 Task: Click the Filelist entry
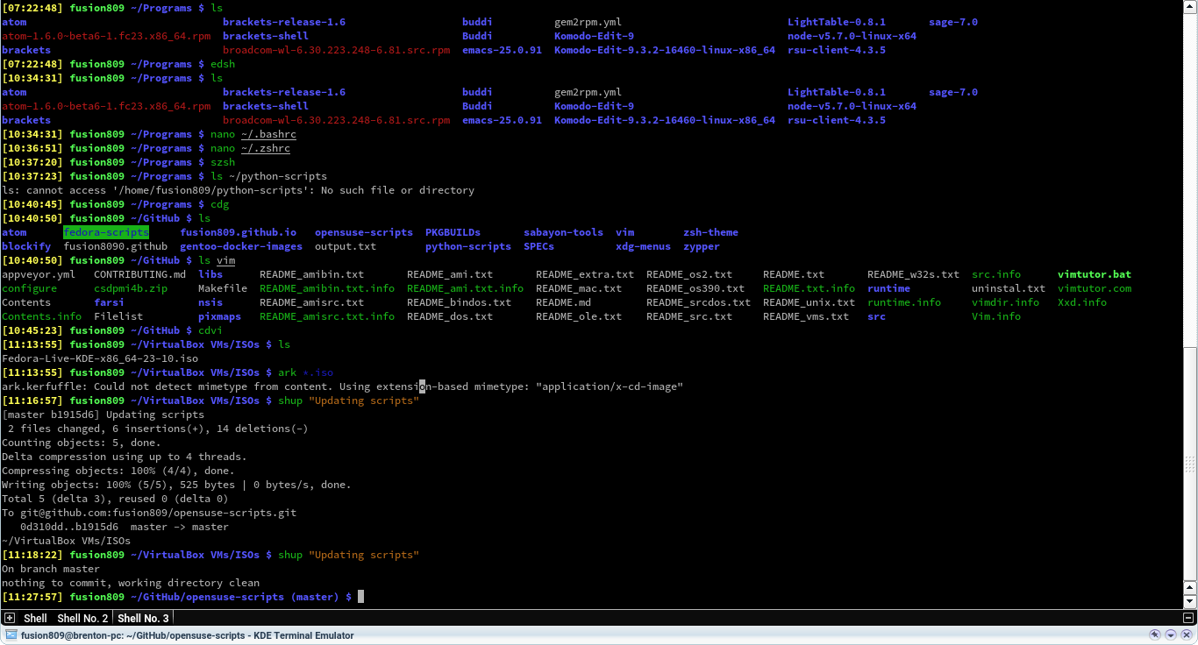pos(118,316)
